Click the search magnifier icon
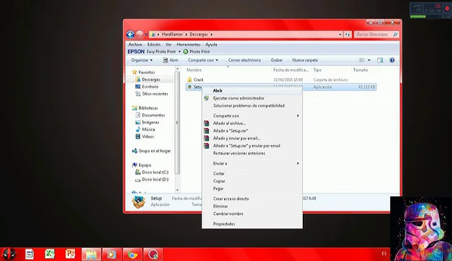The image size is (452, 261). pos(395,34)
